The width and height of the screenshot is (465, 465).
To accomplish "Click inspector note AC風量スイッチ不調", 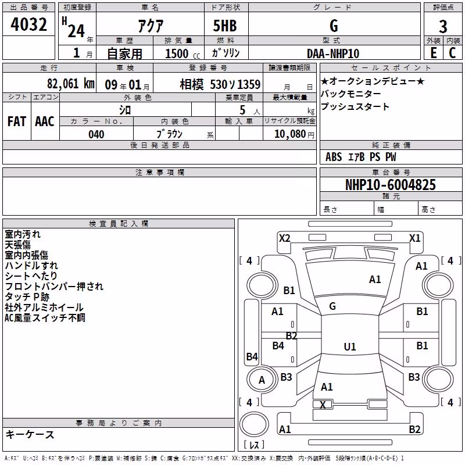I will coord(45,317).
